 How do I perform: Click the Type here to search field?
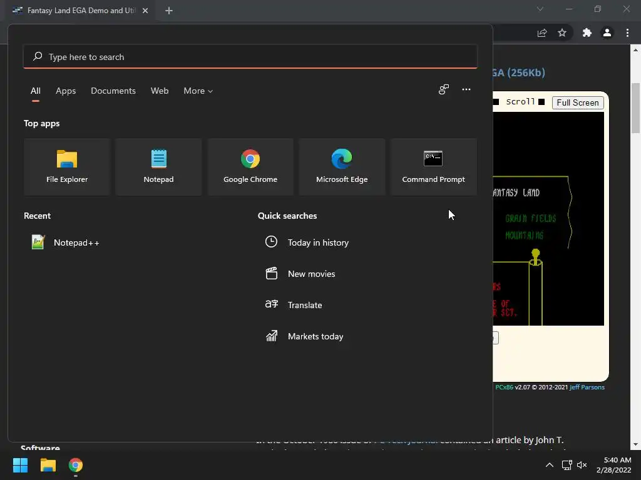tap(250, 57)
